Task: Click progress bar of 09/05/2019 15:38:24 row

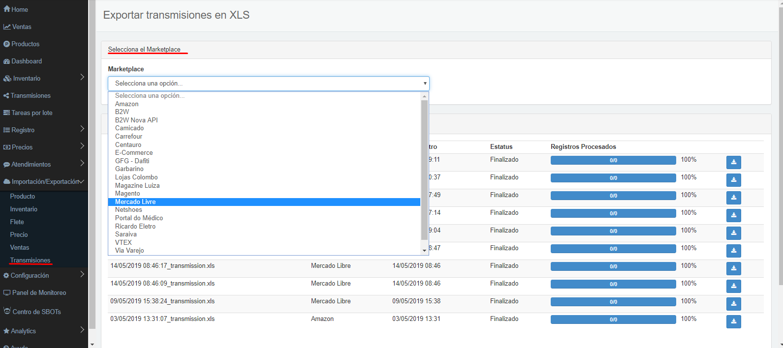Action: (x=613, y=302)
